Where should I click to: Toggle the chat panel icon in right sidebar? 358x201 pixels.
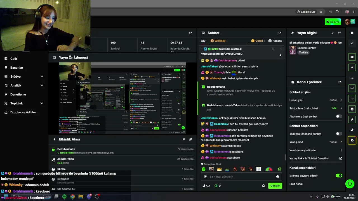pos(352,88)
